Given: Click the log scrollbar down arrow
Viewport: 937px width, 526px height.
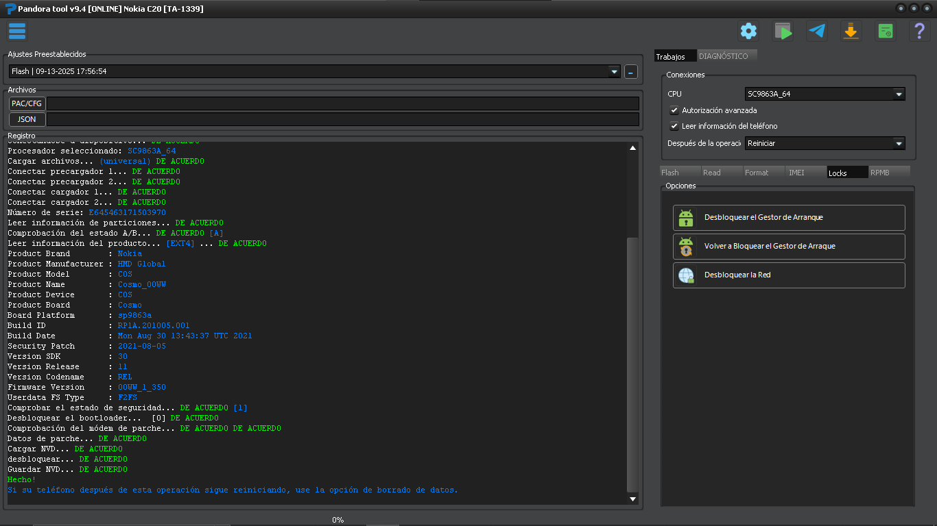Looking at the screenshot, I should tap(633, 499).
